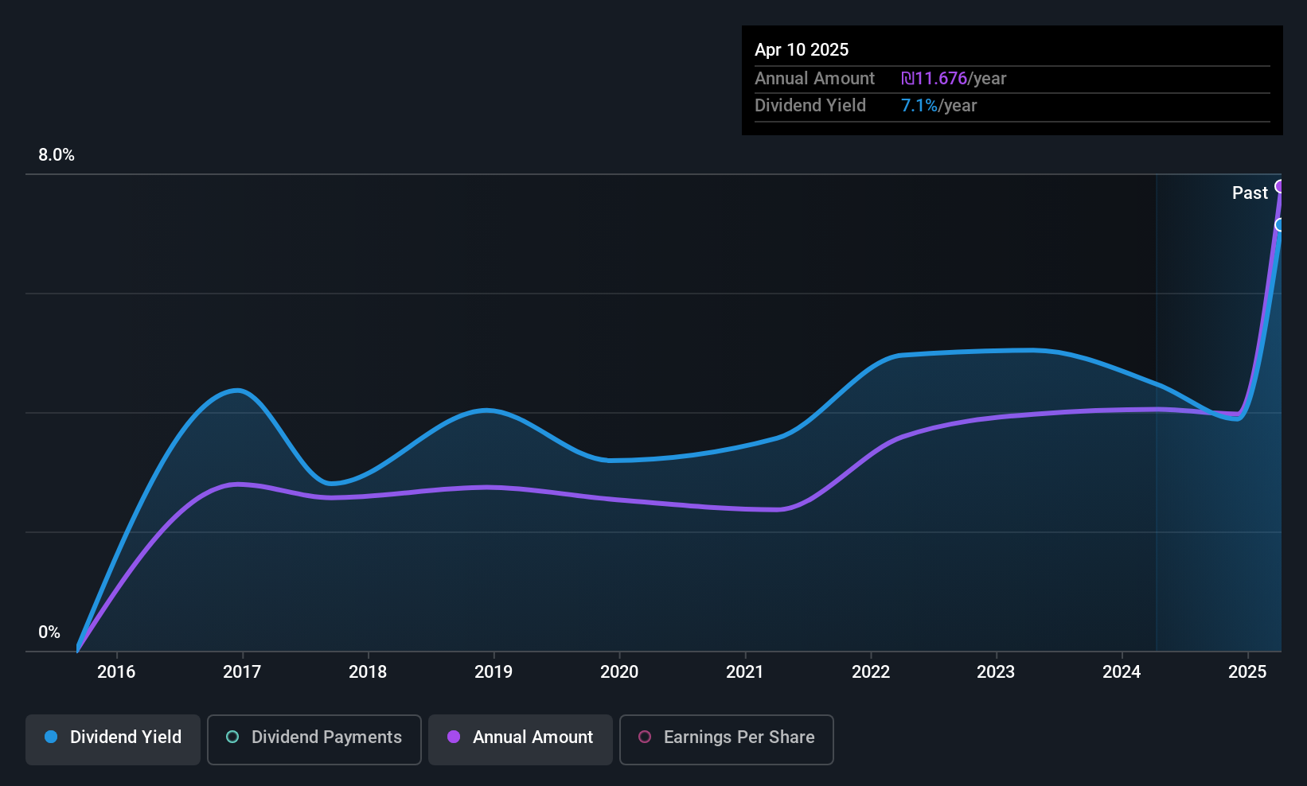Click the ₪11.676/year annual amount value

(954, 79)
